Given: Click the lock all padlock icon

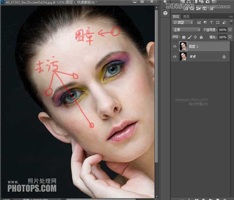Looking at the screenshot, I should tap(200, 37).
